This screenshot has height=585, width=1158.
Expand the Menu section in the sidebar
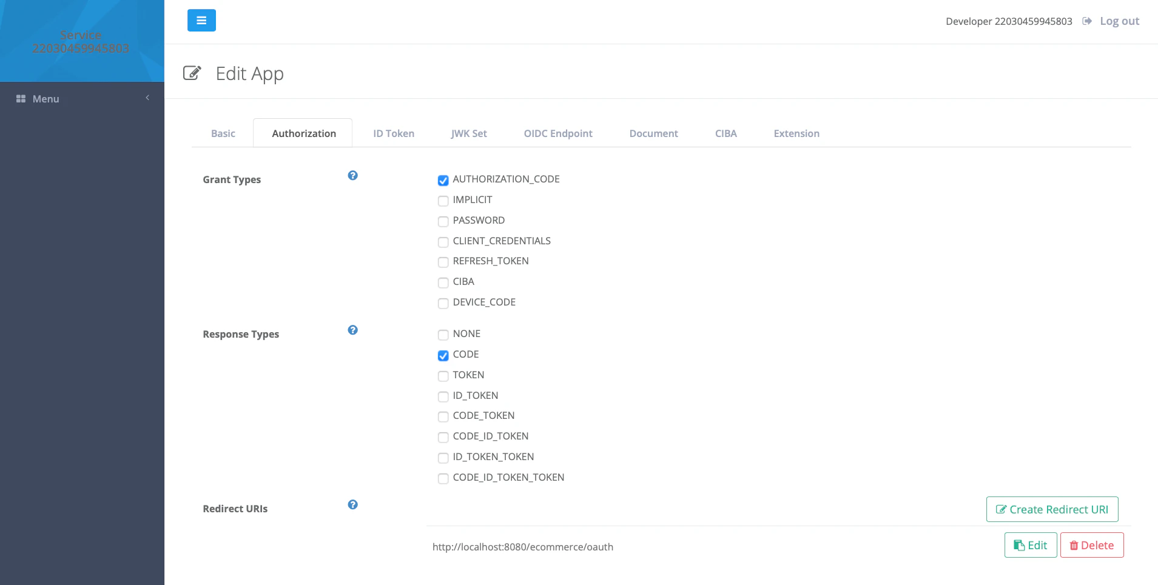pyautogui.click(x=45, y=98)
